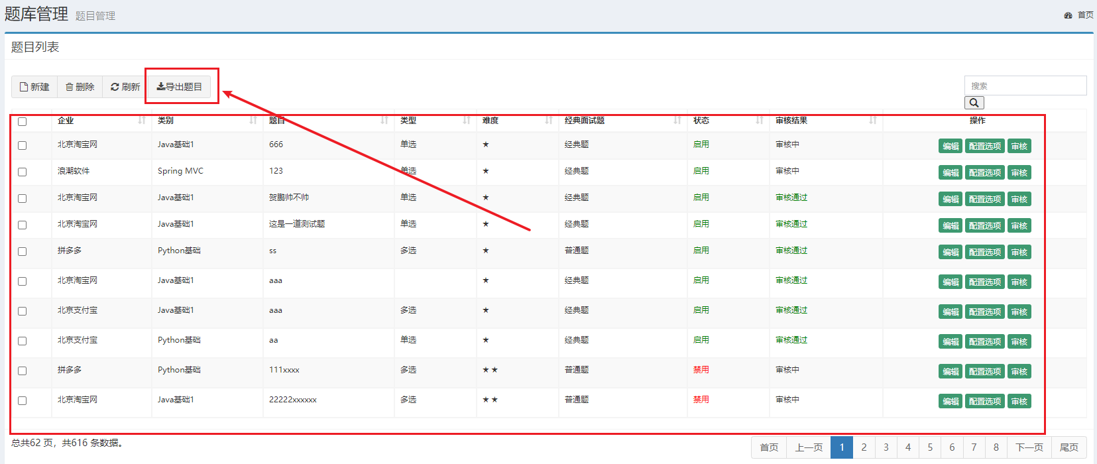Click 配置选项 for 贺鹏帅不帅 row
Image resolution: width=1097 pixels, height=464 pixels.
(x=985, y=199)
